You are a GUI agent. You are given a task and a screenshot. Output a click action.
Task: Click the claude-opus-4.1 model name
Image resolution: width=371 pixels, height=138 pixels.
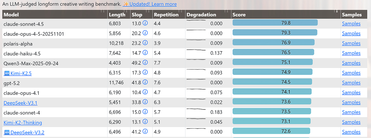click(22, 93)
